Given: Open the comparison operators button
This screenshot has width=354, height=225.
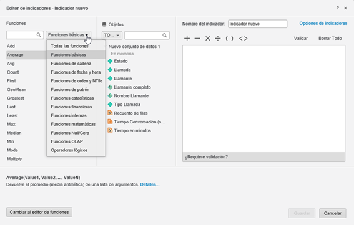Looking at the screenshot, I should [x=243, y=38].
